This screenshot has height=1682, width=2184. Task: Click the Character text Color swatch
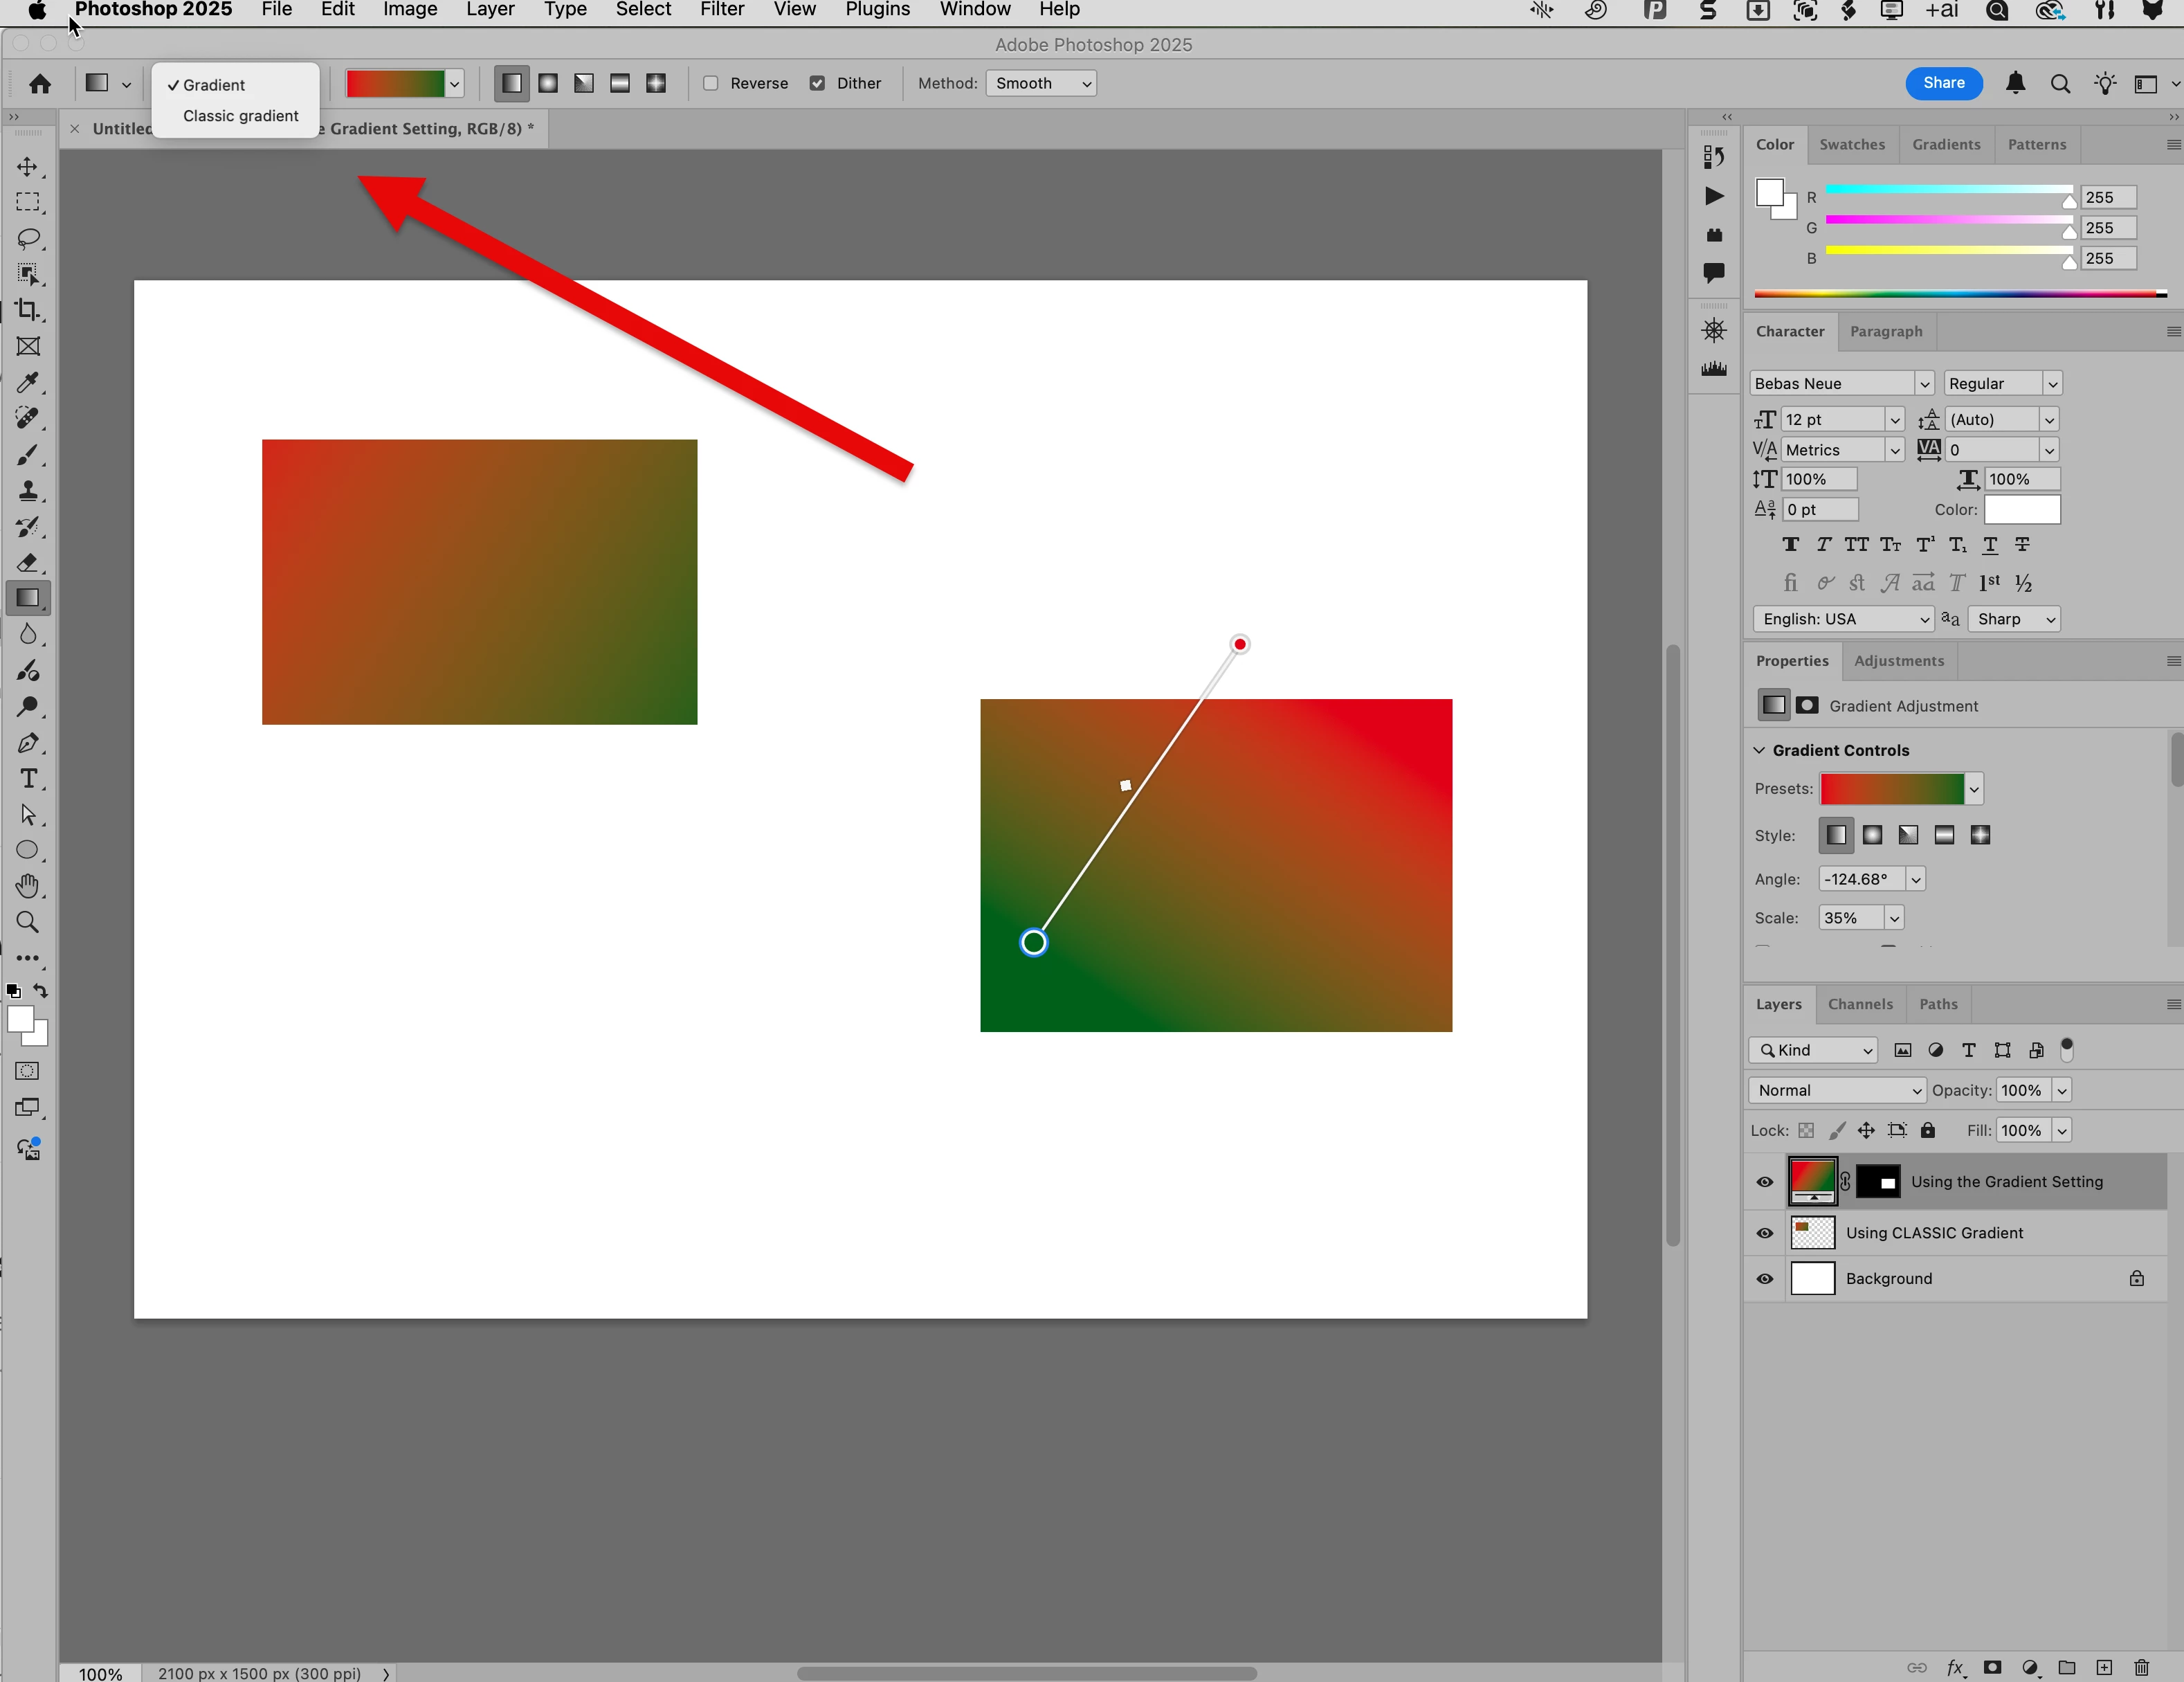pyautogui.click(x=2021, y=510)
